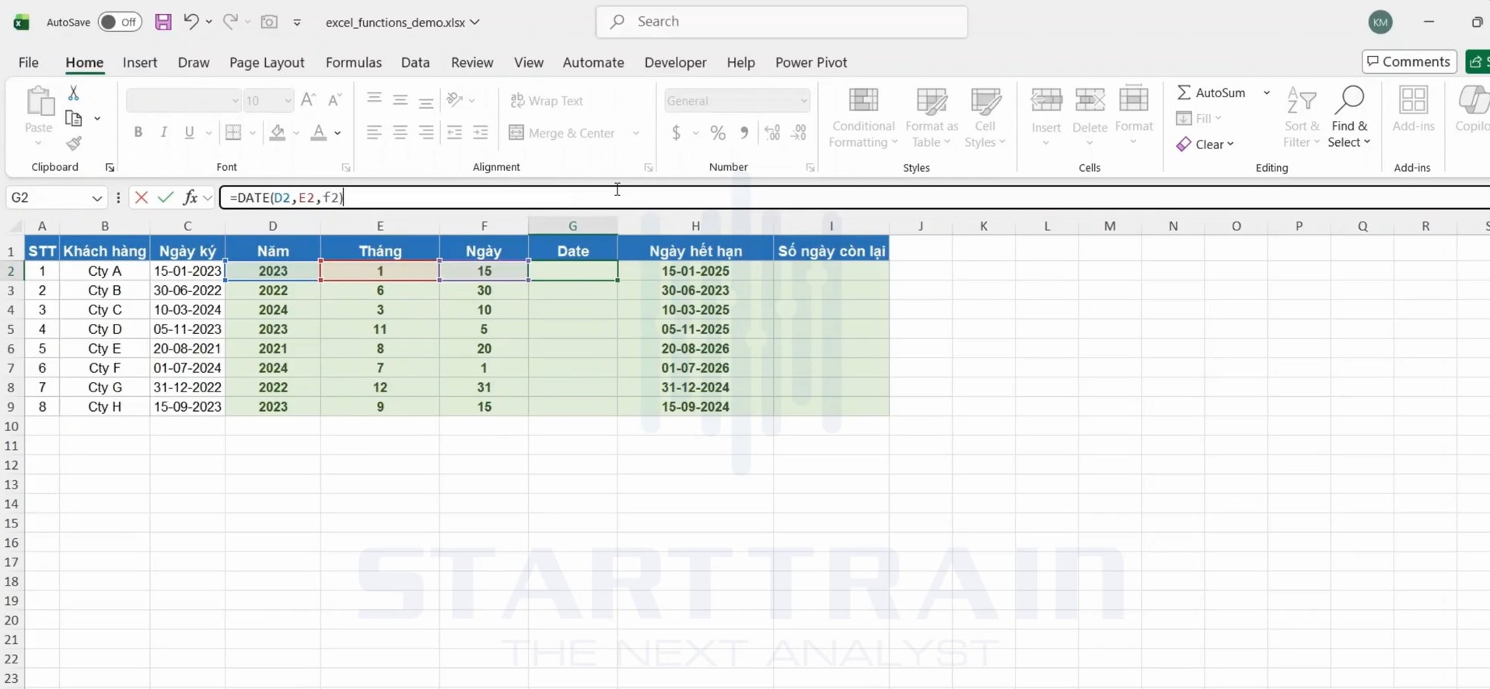The width and height of the screenshot is (1490, 689).
Task: Click the Center align icon
Action: (x=400, y=133)
